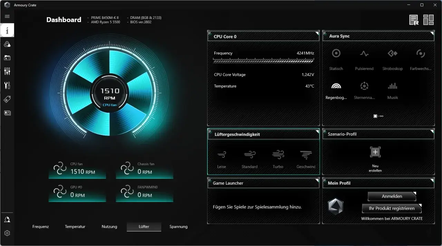Click the AMD Ryzen 5 5500 label
Screen dimensions: 442x246
point(106,22)
